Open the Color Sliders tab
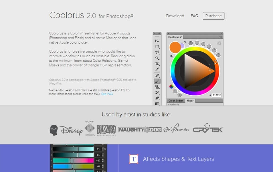273x172 pixels. 176,101
